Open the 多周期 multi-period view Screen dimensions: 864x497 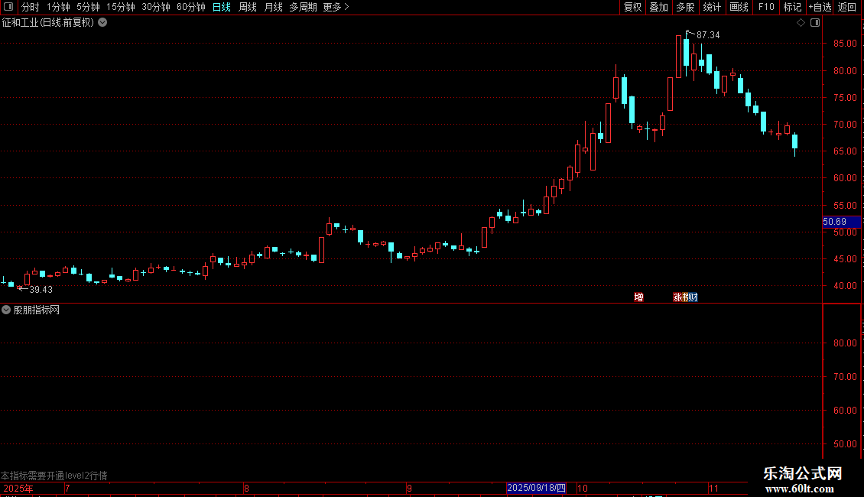303,7
